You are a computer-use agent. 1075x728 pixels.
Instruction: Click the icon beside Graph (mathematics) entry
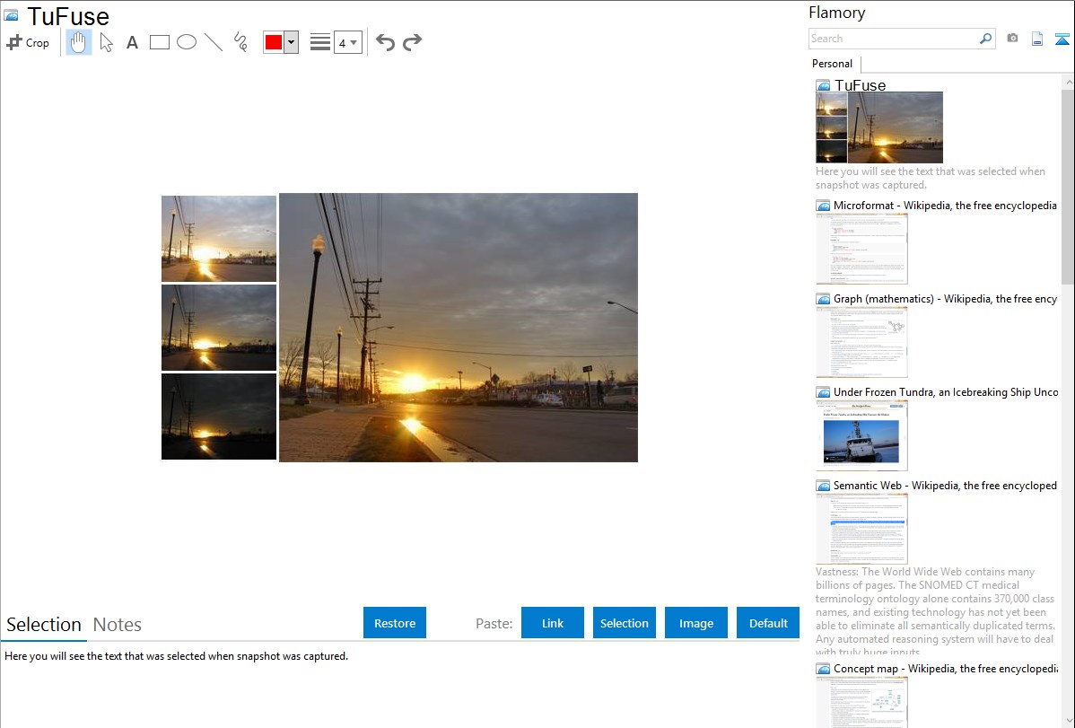pyautogui.click(x=824, y=299)
